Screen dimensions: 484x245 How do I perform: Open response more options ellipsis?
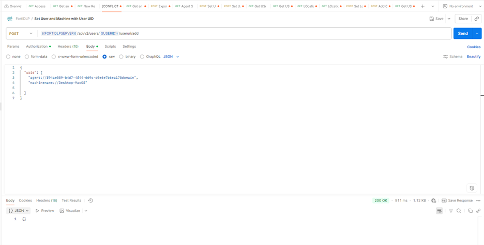tap(478, 200)
